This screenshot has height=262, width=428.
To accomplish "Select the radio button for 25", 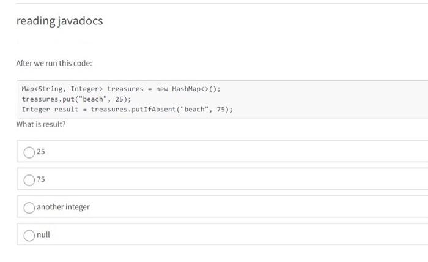I will tap(29, 152).
